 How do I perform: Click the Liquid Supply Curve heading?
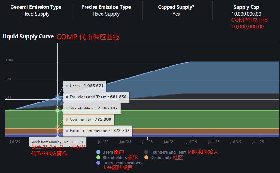tap(28, 36)
